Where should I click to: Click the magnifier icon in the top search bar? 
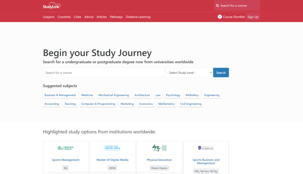coord(217,5)
